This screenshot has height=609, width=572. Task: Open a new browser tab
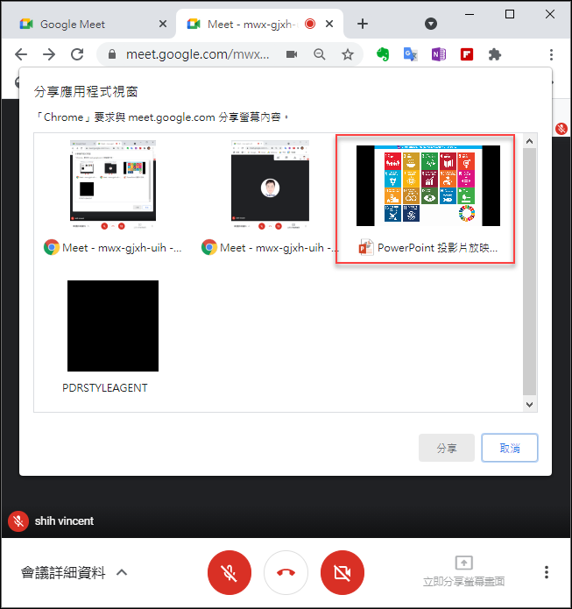point(363,24)
